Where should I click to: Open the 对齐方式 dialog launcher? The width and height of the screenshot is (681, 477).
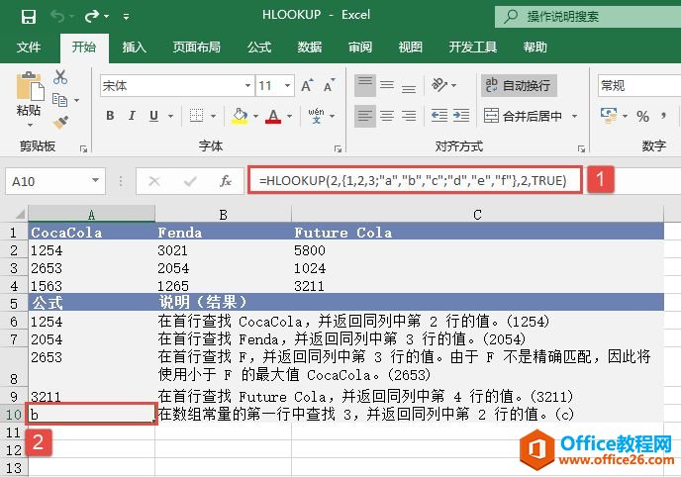click(x=581, y=148)
